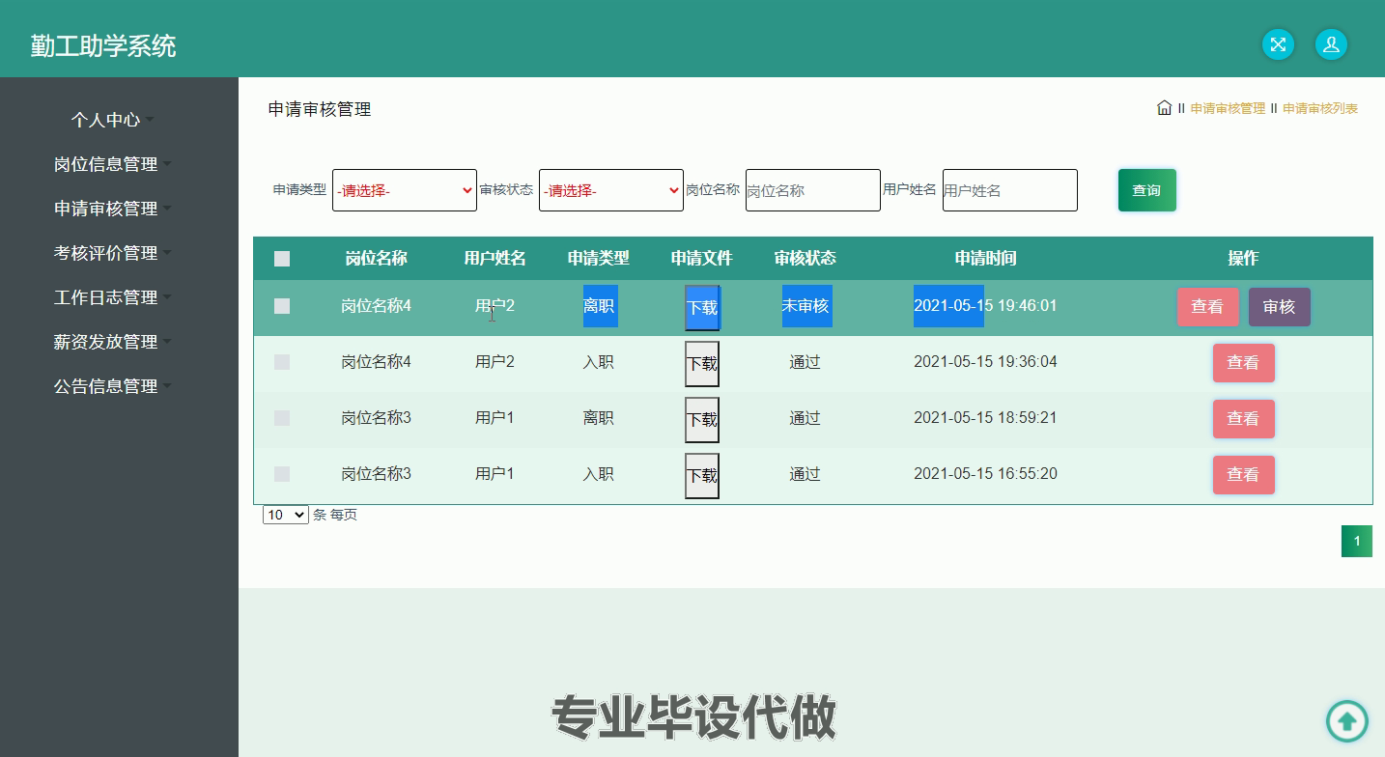1385x757 pixels.
Task: Click the 未审核 status cell
Action: (806, 306)
